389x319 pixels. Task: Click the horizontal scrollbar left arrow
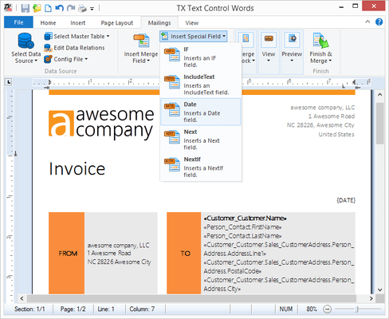(x=22, y=298)
